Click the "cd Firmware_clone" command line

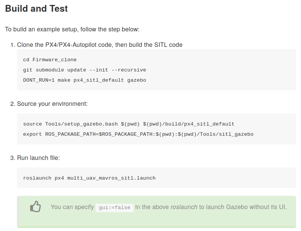(x=50, y=60)
